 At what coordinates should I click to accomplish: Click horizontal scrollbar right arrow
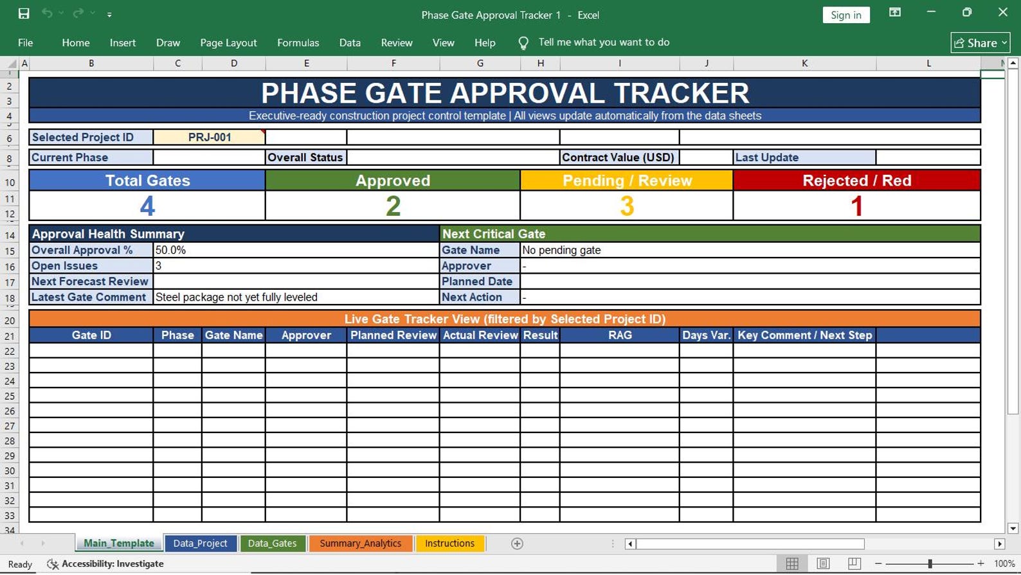(x=999, y=544)
